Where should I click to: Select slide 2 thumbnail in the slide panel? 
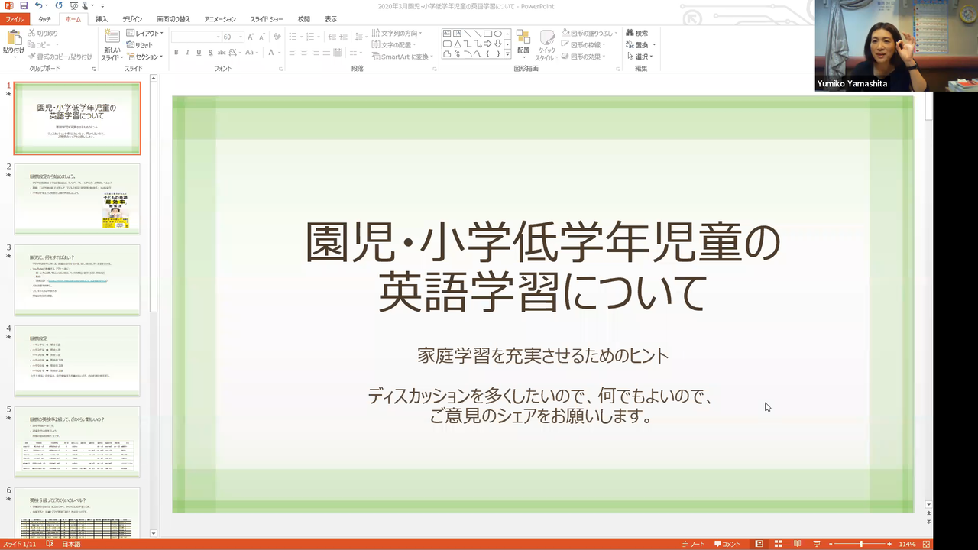[77, 199]
